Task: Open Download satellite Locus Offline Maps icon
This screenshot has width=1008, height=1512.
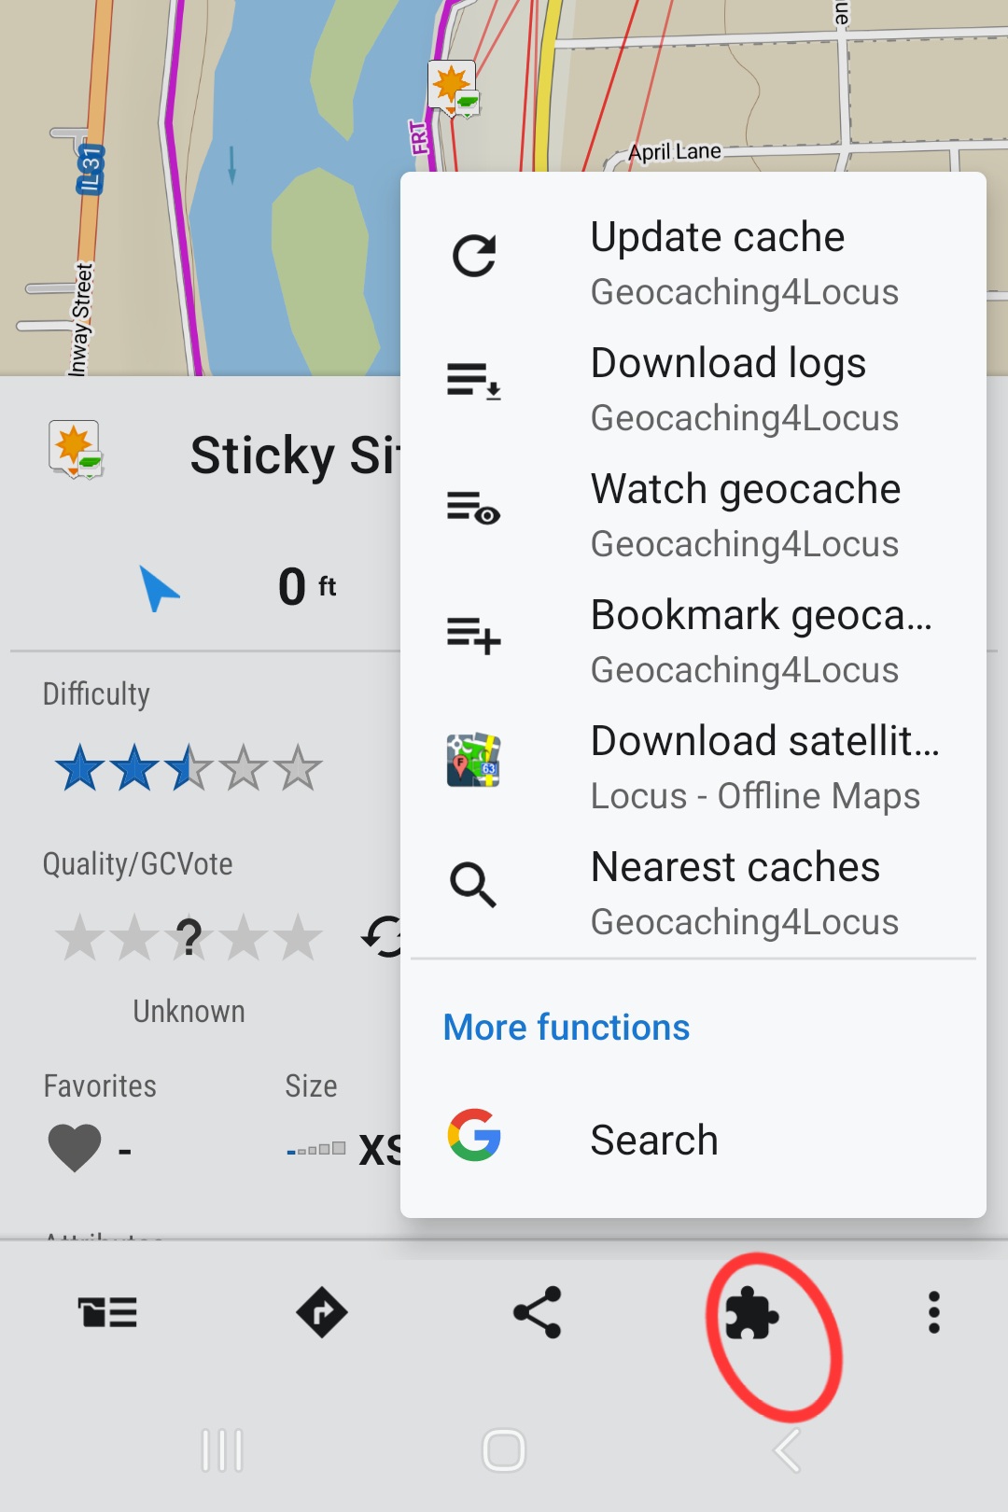Action: pyautogui.click(x=474, y=761)
